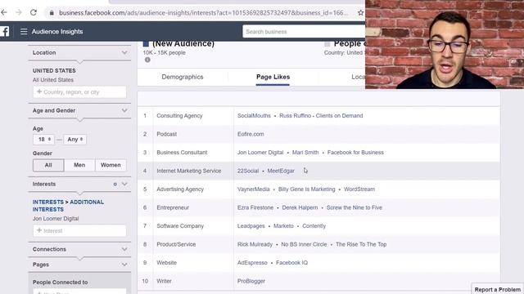Image resolution: width=524 pixels, height=294 pixels.
Task: Open the SocialMouths page link
Action: pos(254,116)
